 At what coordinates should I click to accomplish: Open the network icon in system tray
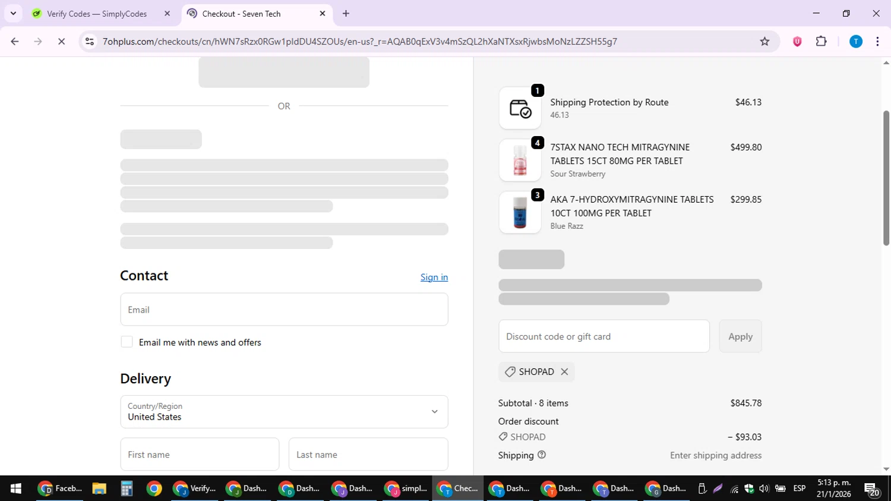click(735, 489)
